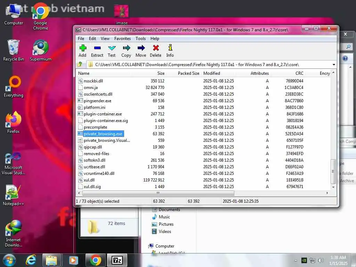Click the horizontal scrollbar's right arrow
Viewport: 356px width, 267px height.
click(327, 193)
